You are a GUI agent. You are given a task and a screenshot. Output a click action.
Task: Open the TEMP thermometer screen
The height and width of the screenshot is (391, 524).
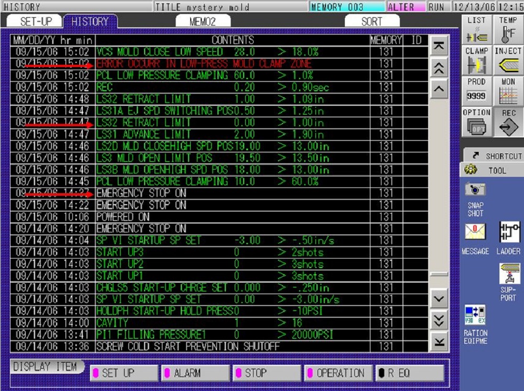tap(508, 30)
